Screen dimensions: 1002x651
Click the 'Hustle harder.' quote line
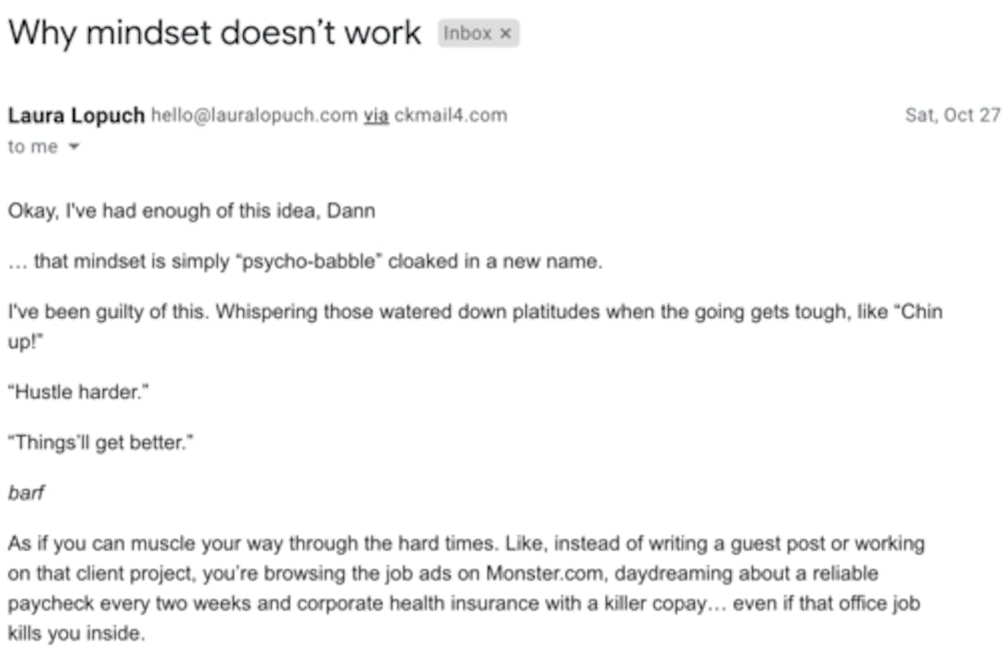[79, 393]
